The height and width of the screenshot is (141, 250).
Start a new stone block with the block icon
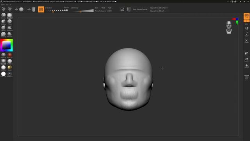[34, 9]
